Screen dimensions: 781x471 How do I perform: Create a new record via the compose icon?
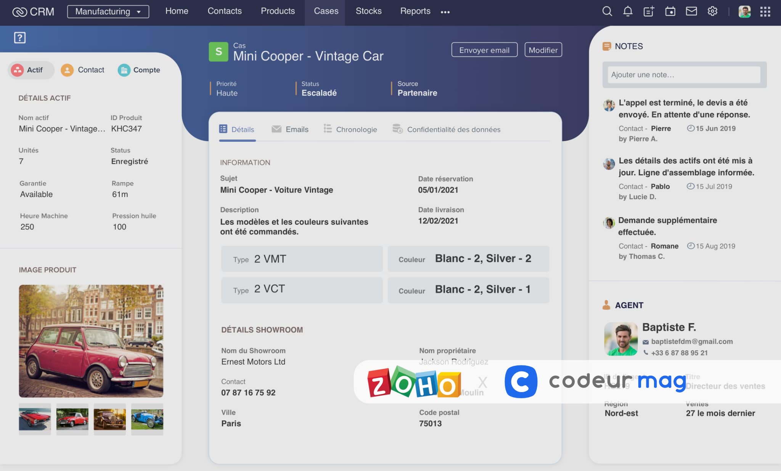point(648,11)
